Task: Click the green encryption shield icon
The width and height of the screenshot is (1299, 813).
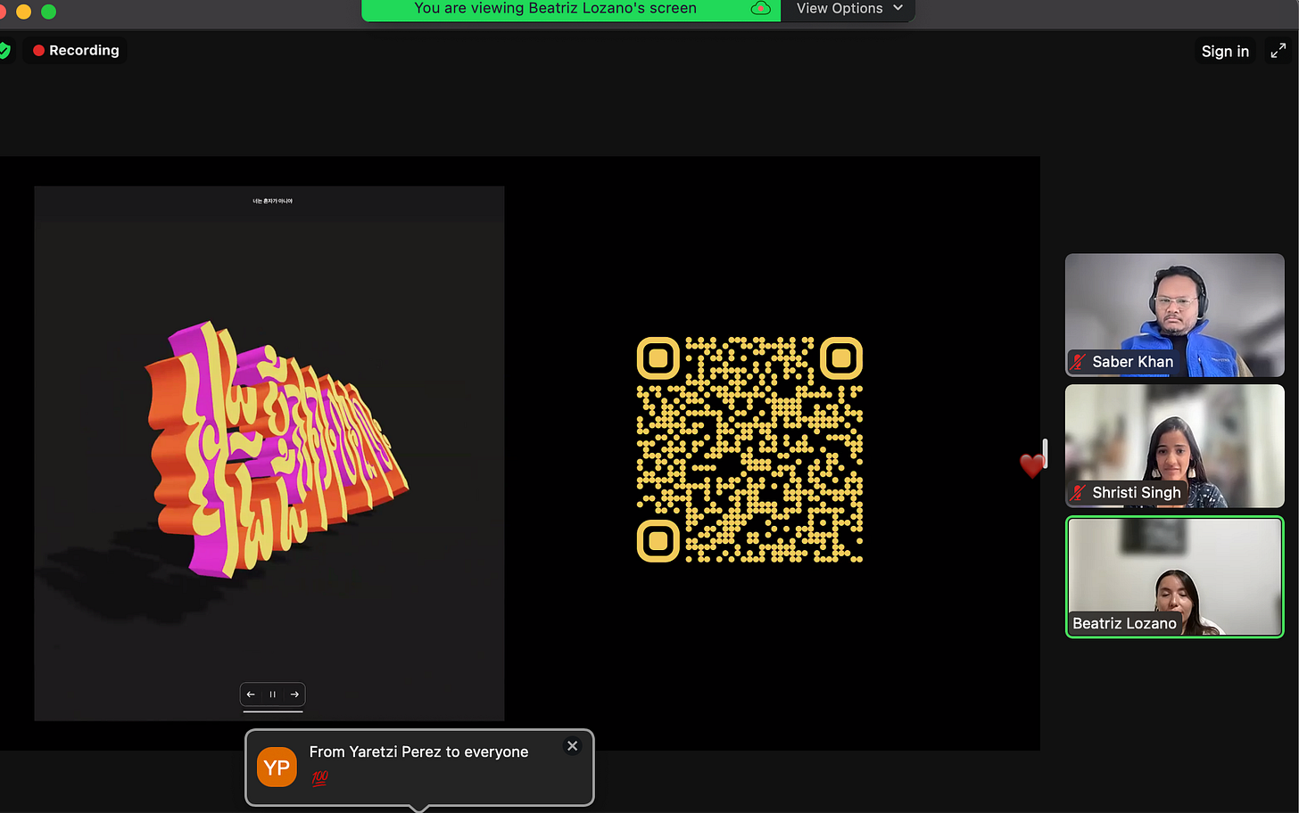Action: click(4, 51)
